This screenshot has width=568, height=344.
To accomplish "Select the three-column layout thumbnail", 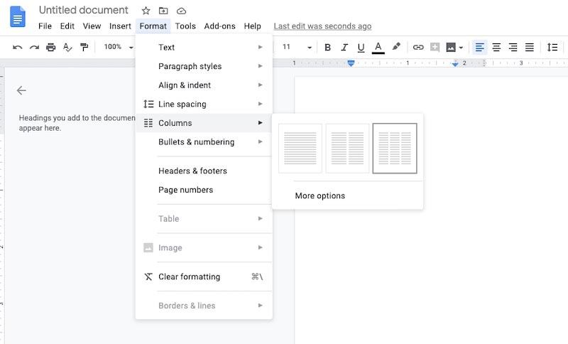I will click(395, 149).
